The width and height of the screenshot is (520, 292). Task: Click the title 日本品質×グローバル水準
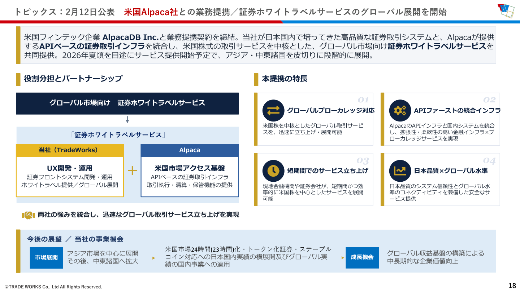(451, 171)
